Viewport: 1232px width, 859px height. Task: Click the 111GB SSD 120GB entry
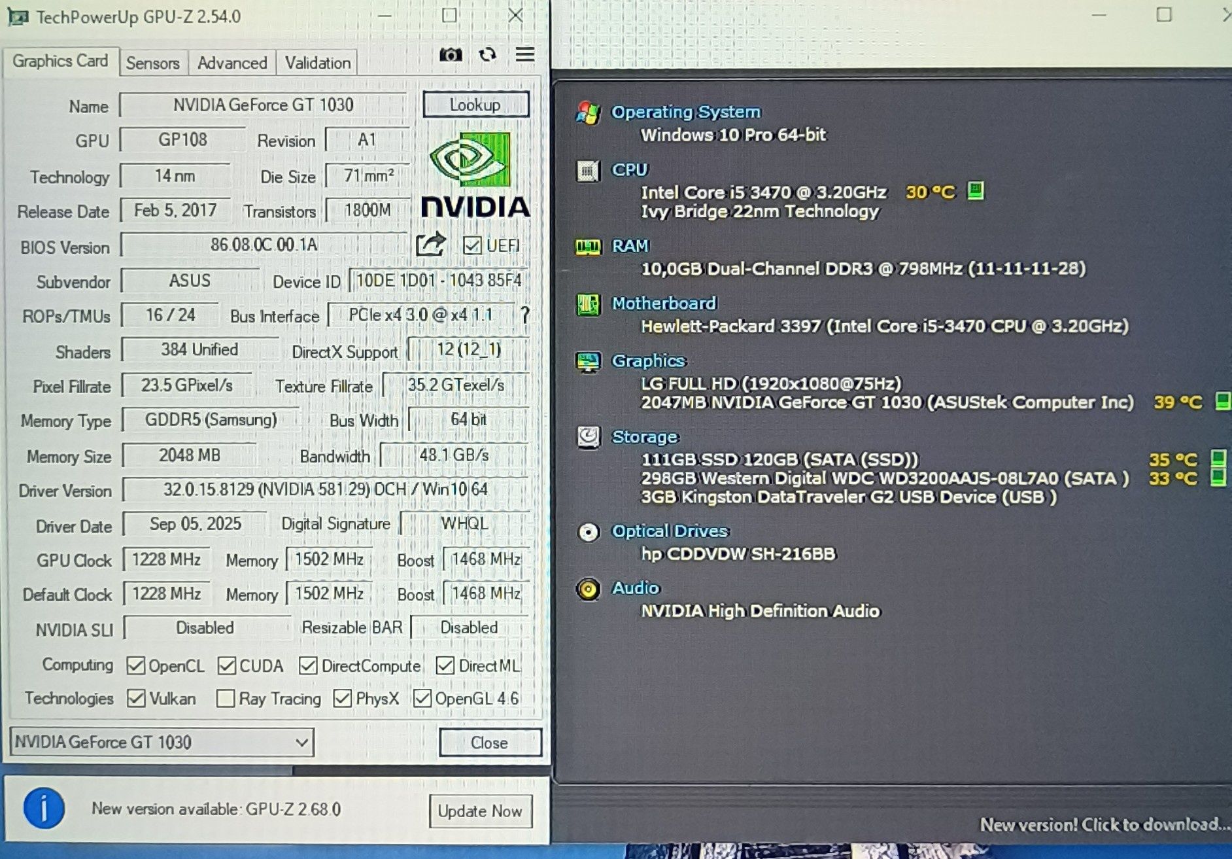779,459
